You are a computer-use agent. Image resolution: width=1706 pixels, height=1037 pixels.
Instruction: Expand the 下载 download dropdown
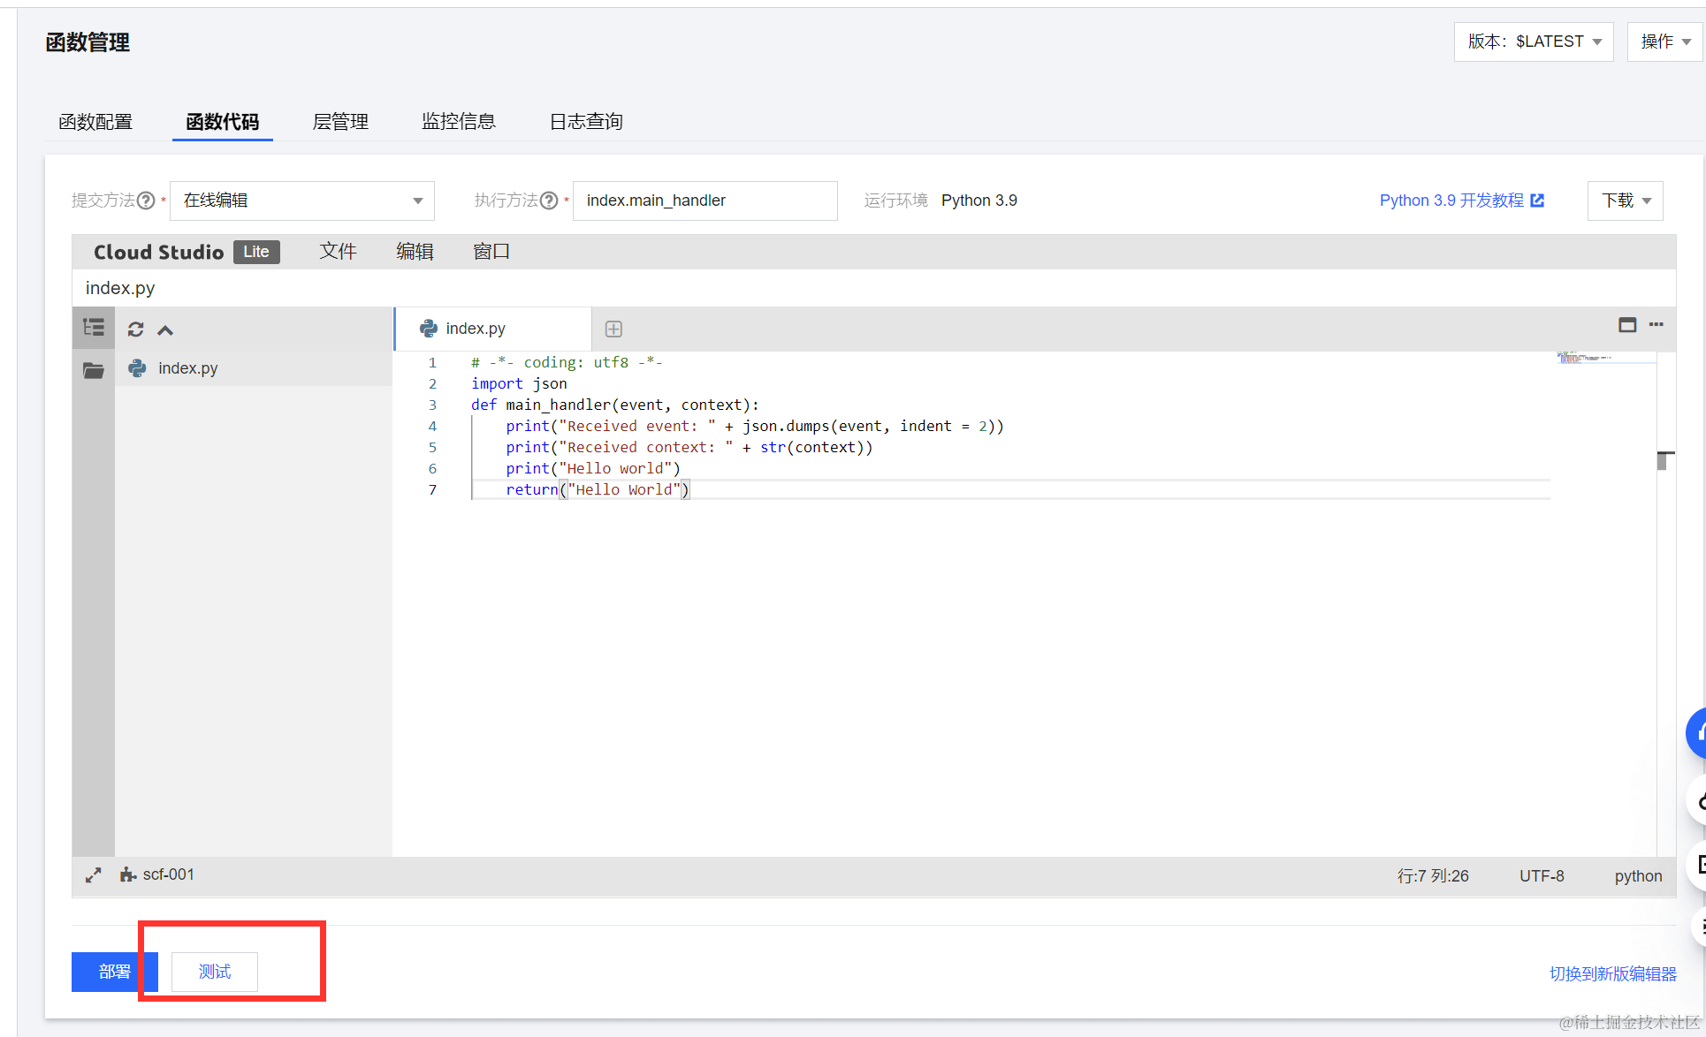point(1625,201)
